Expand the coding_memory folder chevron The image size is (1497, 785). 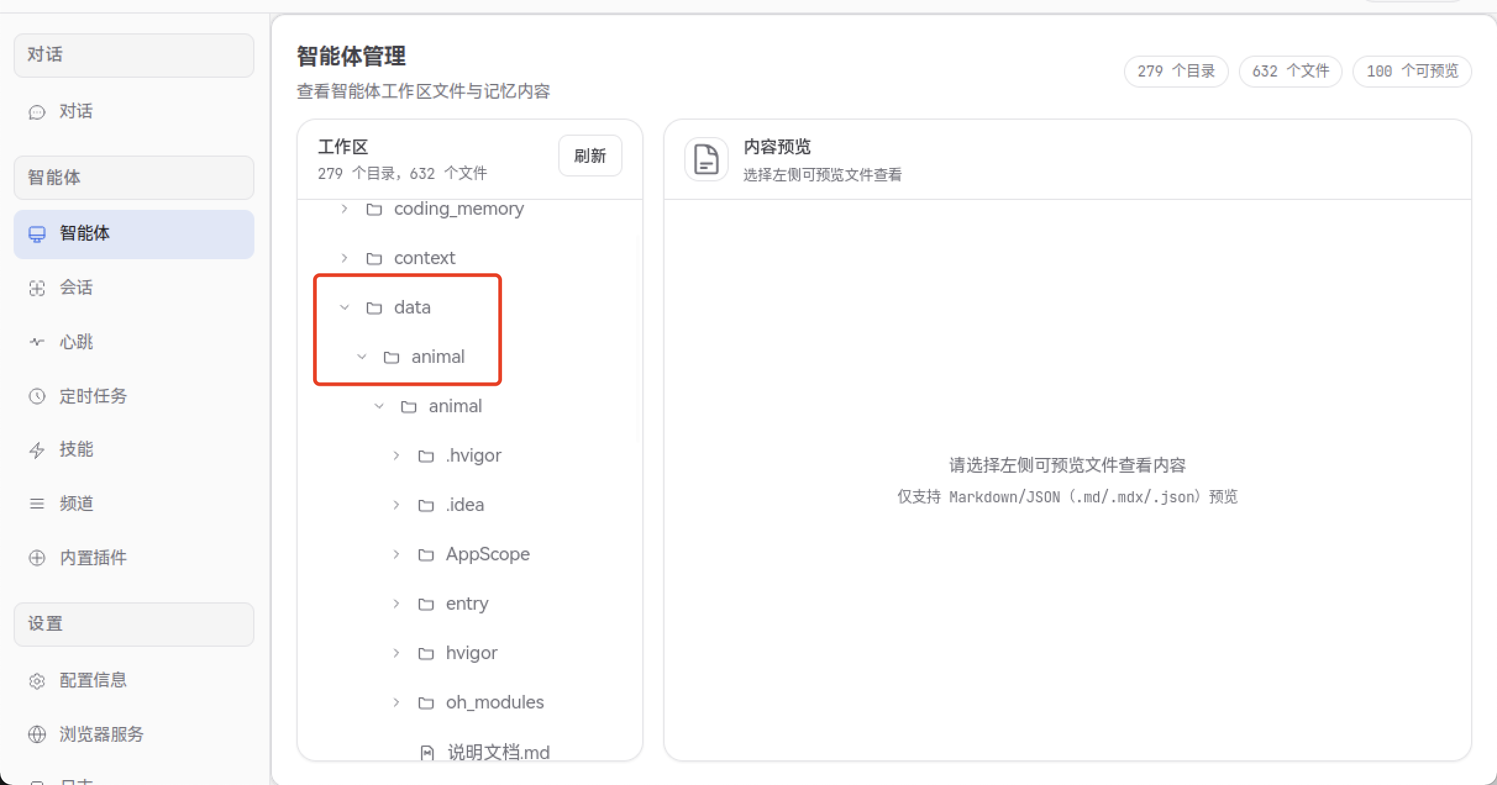pos(345,209)
